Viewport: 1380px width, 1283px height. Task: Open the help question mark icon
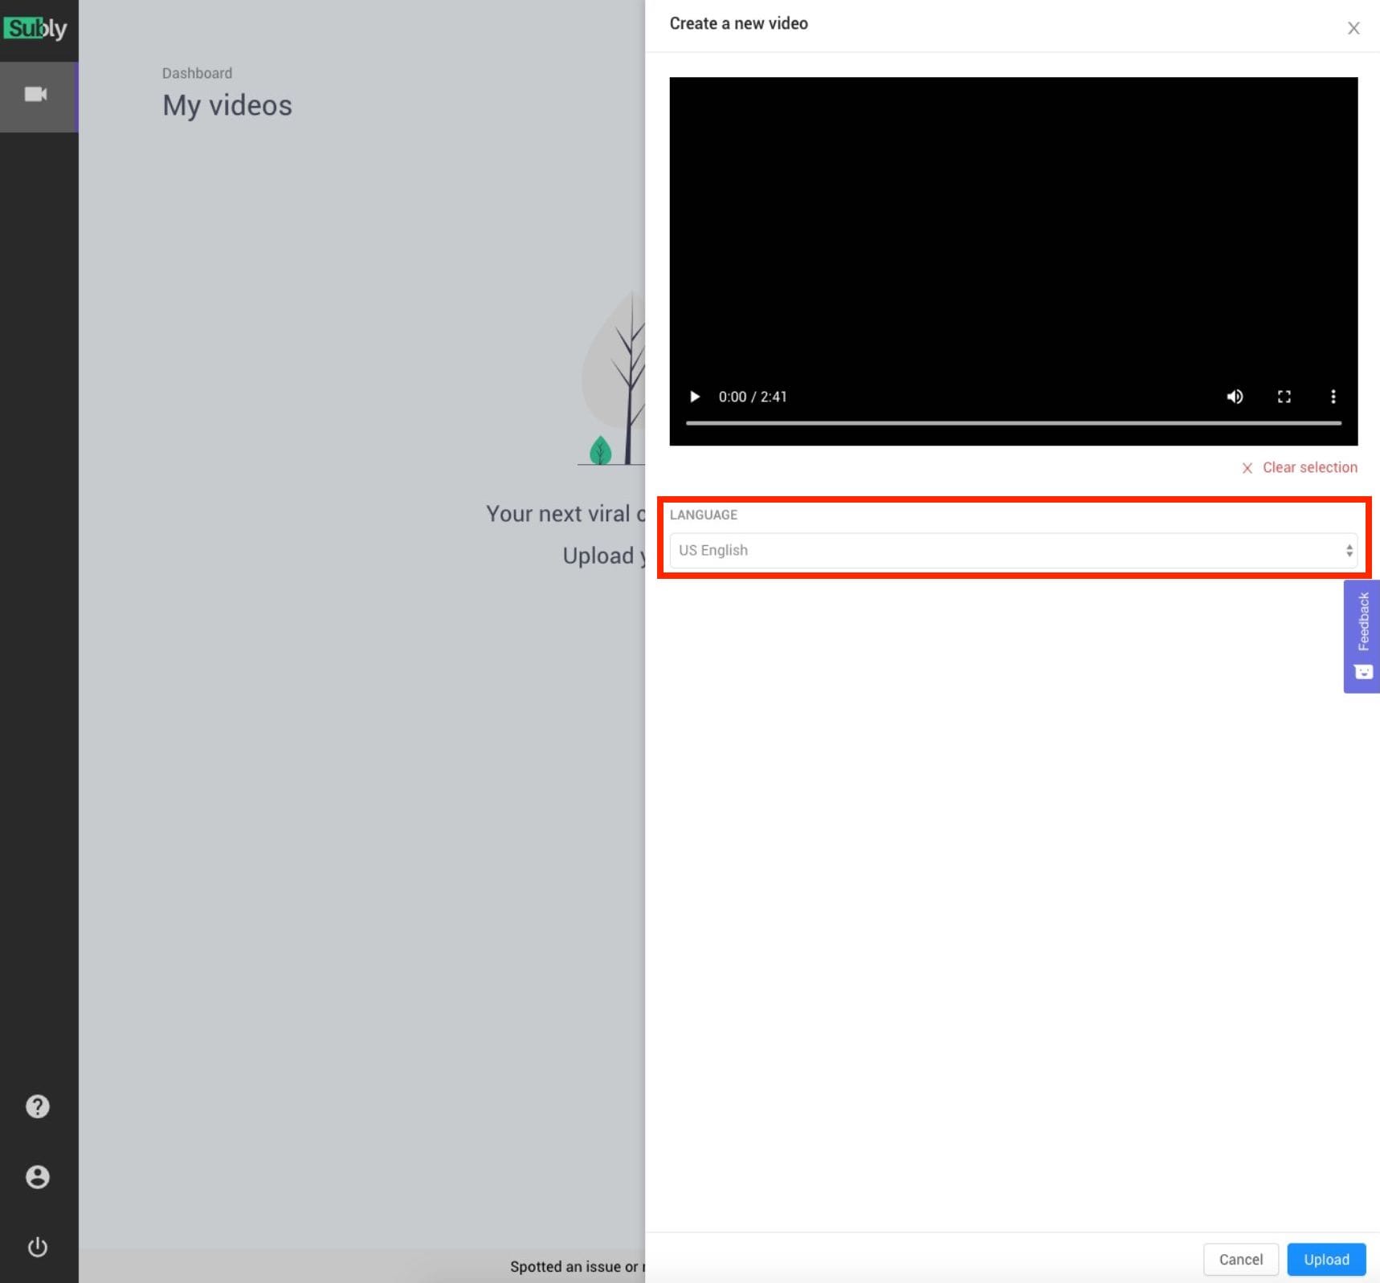37,1106
